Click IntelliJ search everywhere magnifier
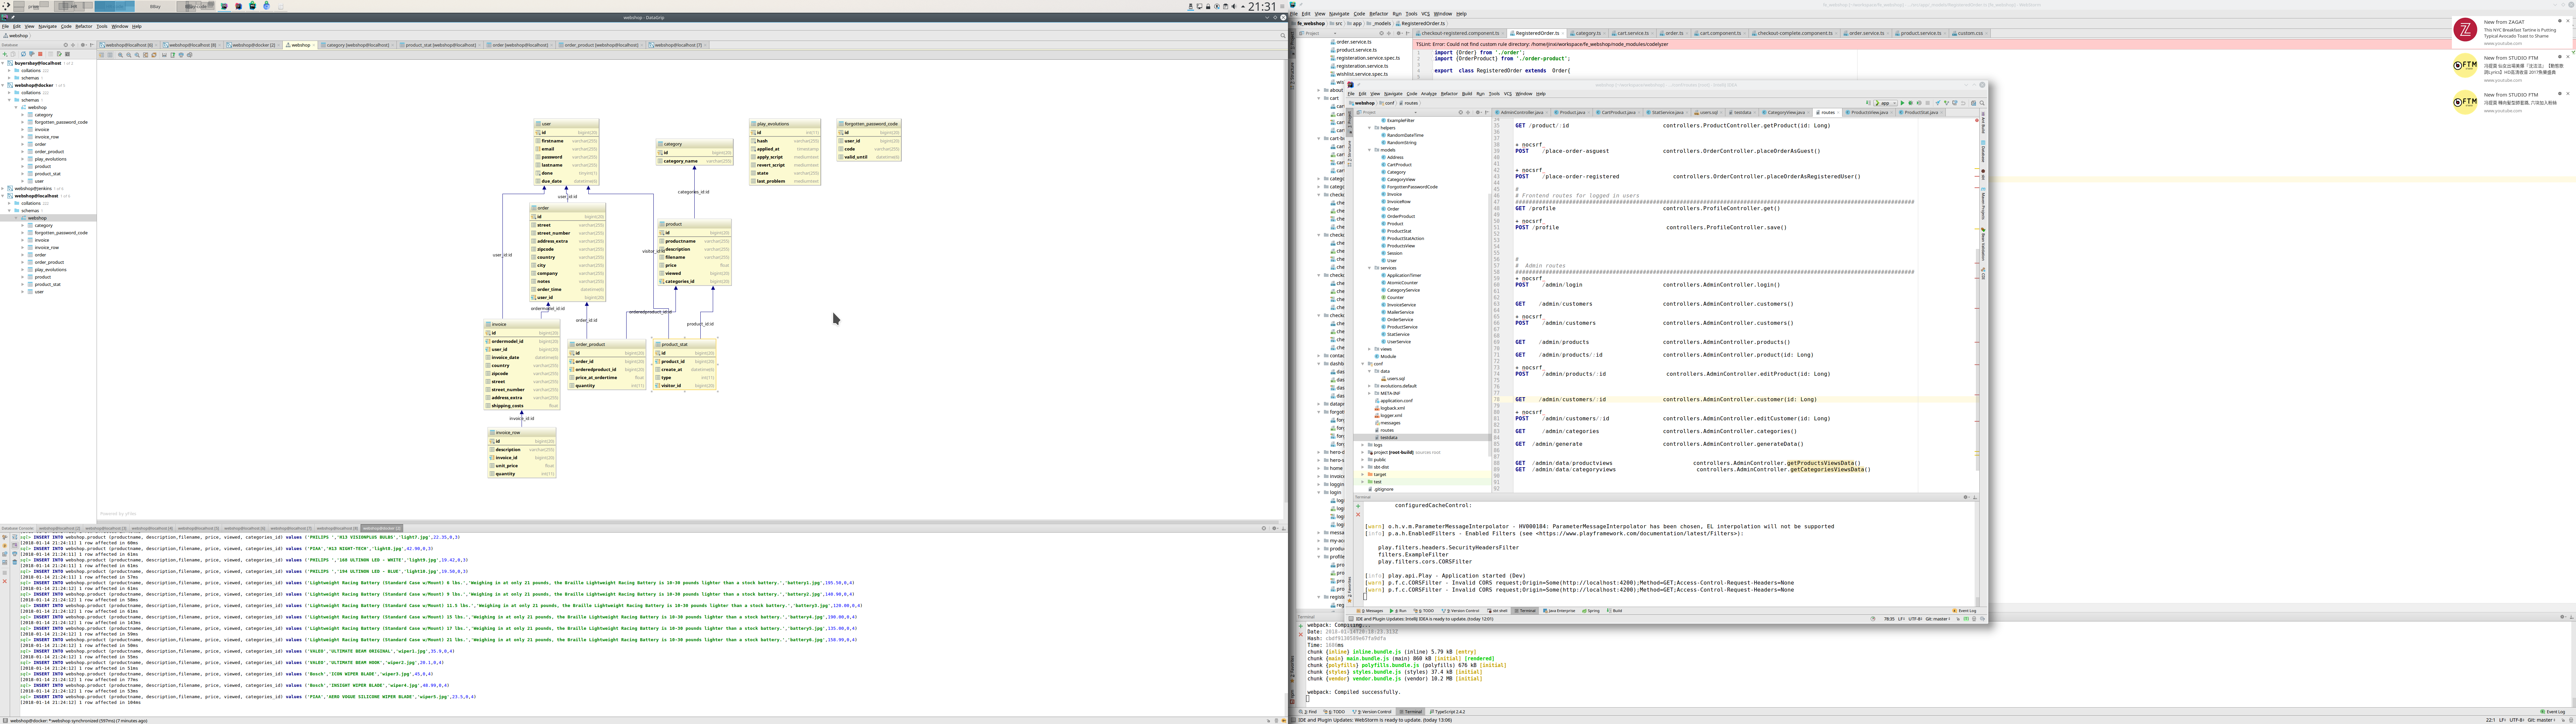This screenshot has height=724, width=2576. 1982,103
